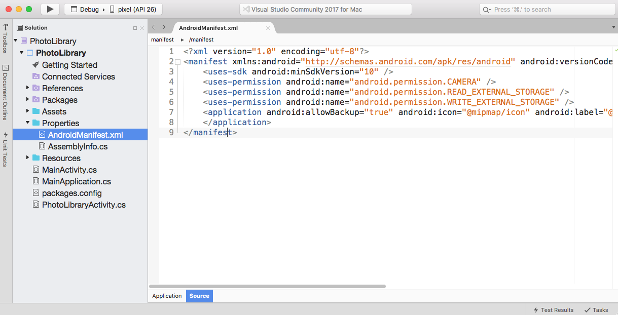Click the Connected Services icon

point(35,76)
